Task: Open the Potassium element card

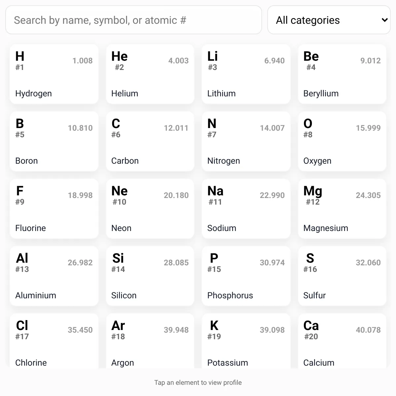Action: click(246, 342)
